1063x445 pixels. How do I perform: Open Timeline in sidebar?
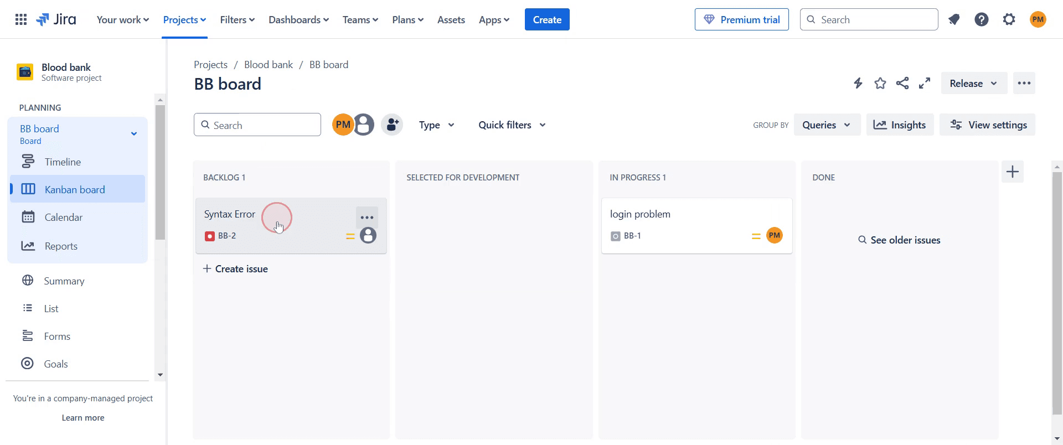click(78, 162)
